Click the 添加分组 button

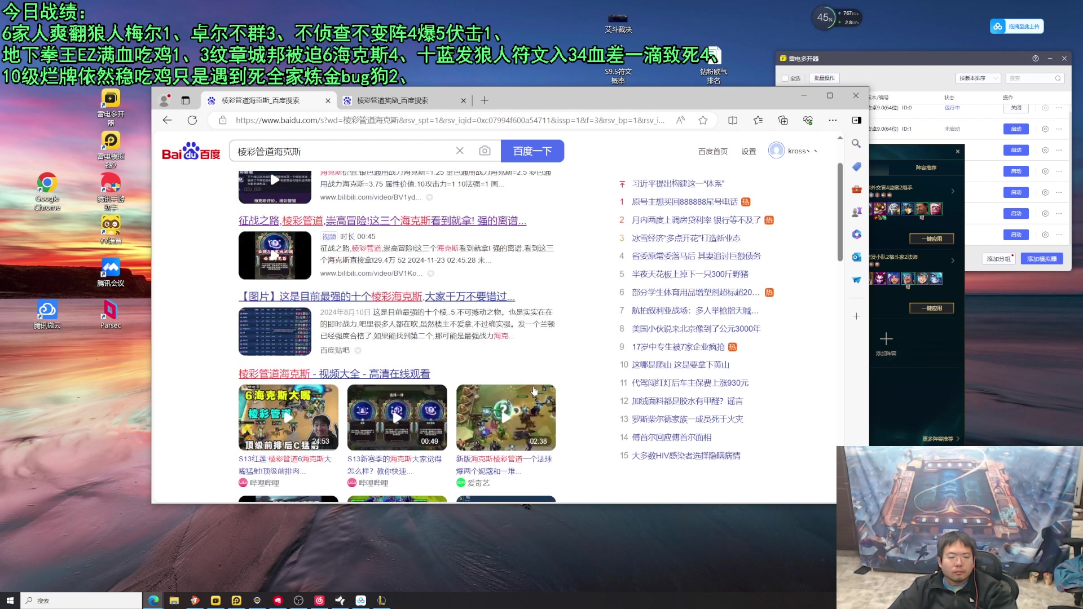point(998,259)
